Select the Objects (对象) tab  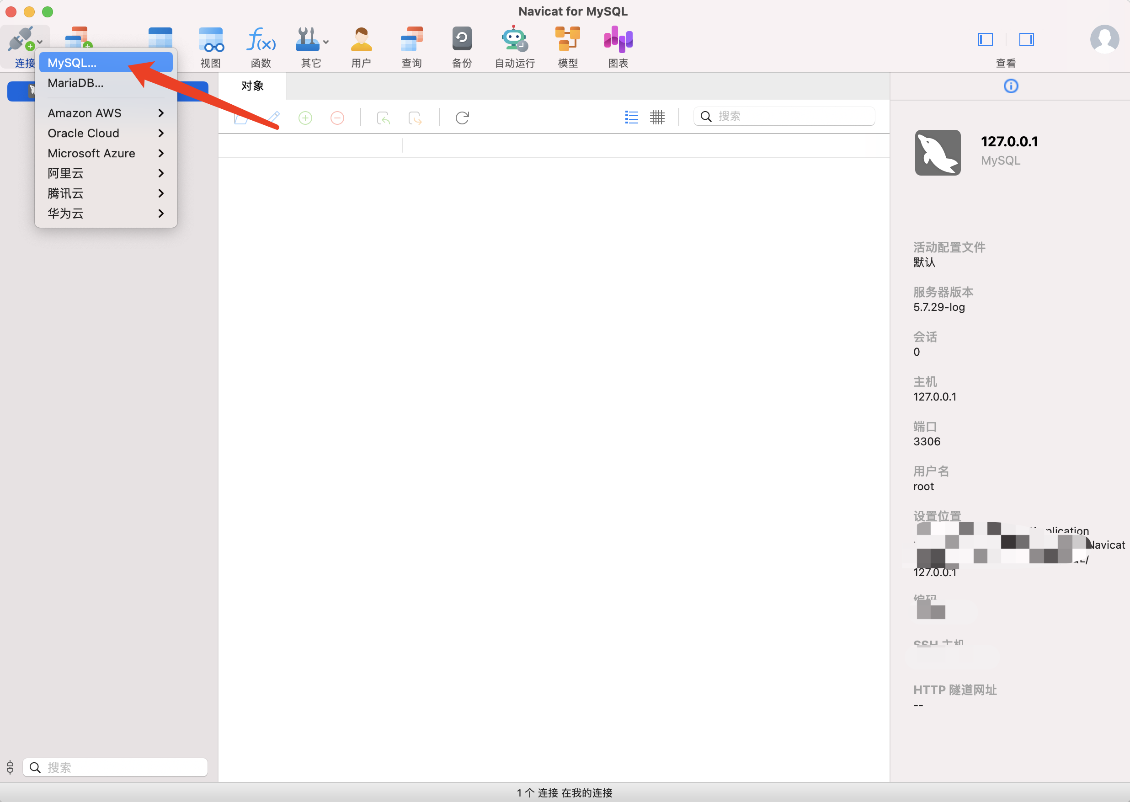[252, 86]
